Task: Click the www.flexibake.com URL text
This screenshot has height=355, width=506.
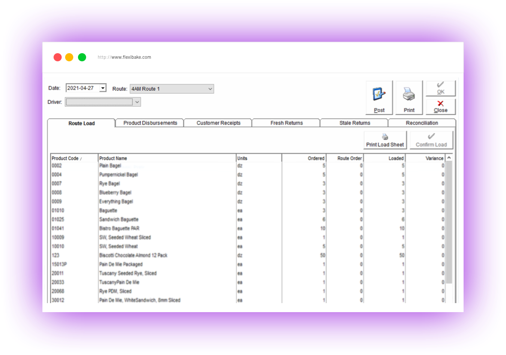Action: click(x=131, y=57)
